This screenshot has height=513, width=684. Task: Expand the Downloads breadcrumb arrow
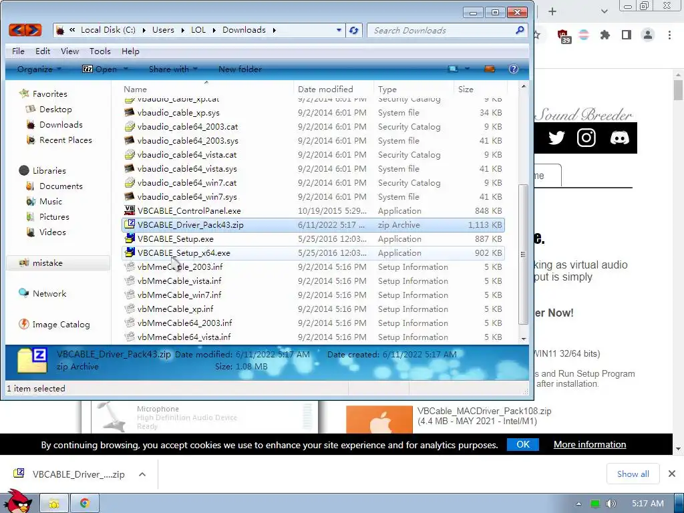(x=274, y=30)
